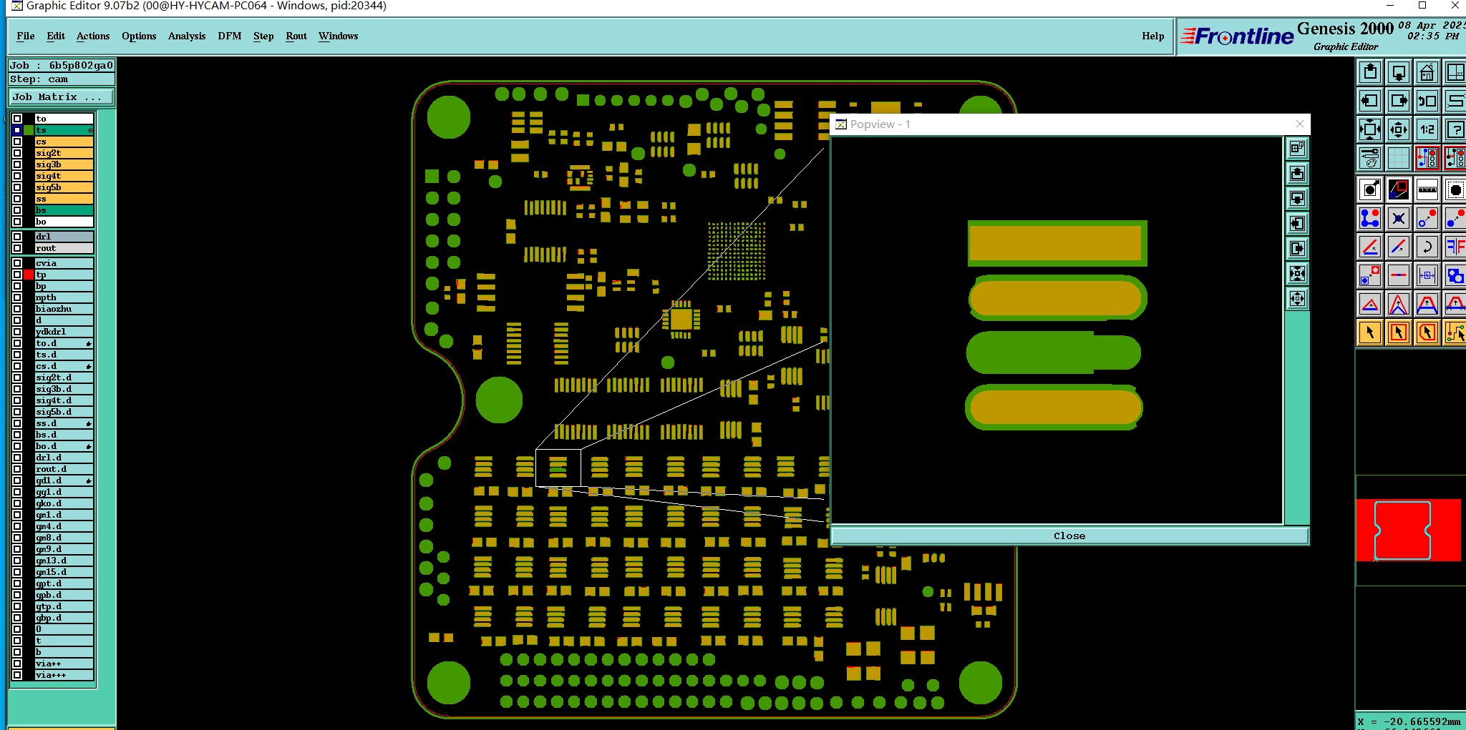
Task: Open the Windows menu
Action: click(x=339, y=36)
